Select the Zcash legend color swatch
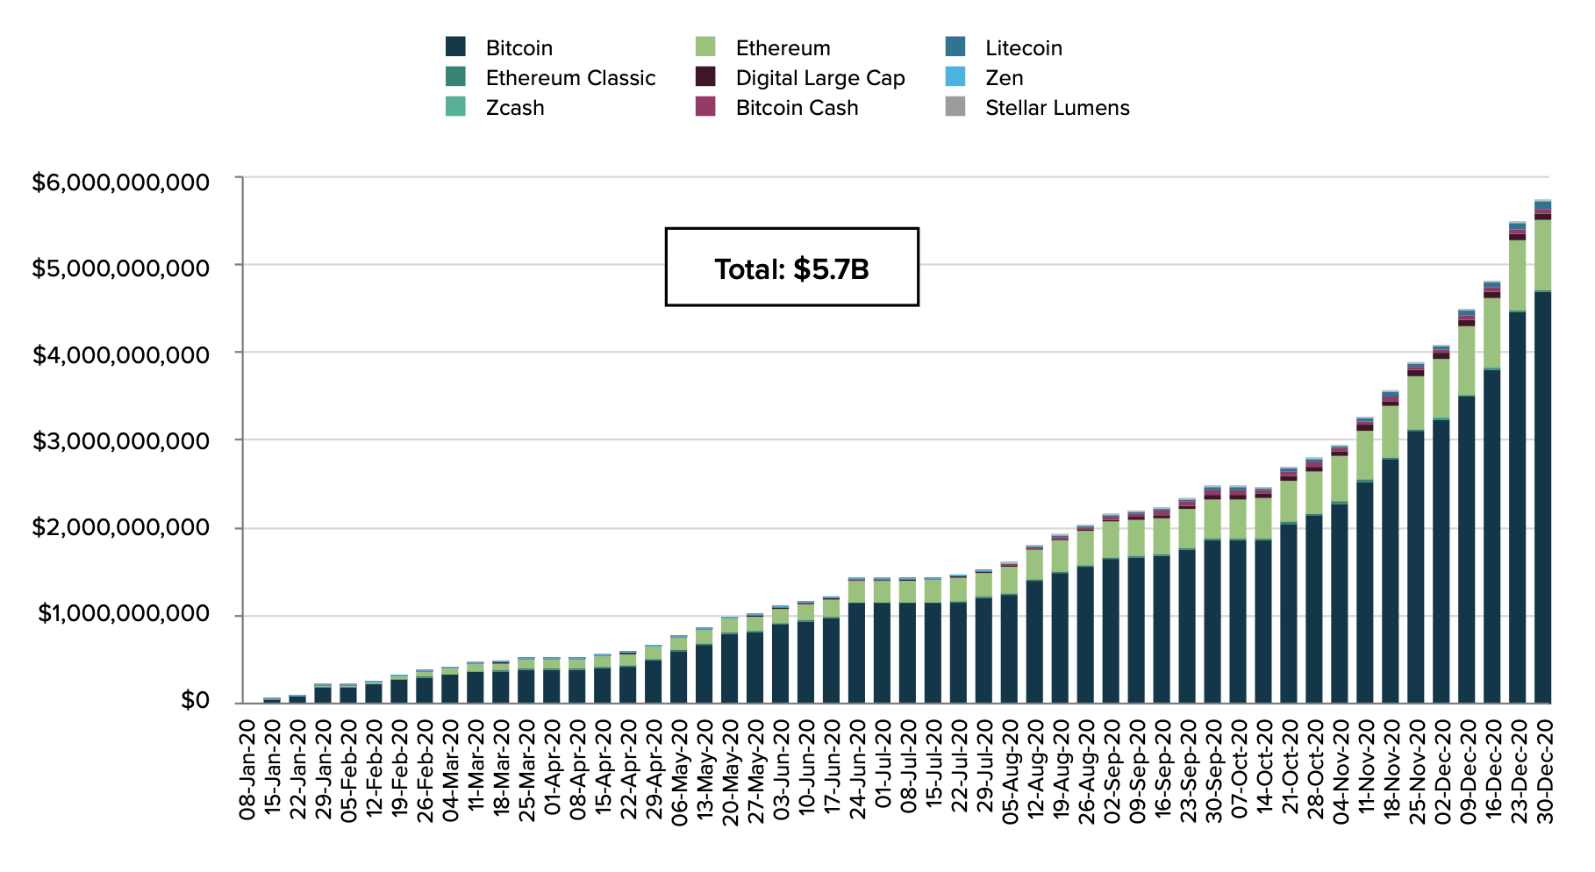The image size is (1595, 872). [x=455, y=106]
